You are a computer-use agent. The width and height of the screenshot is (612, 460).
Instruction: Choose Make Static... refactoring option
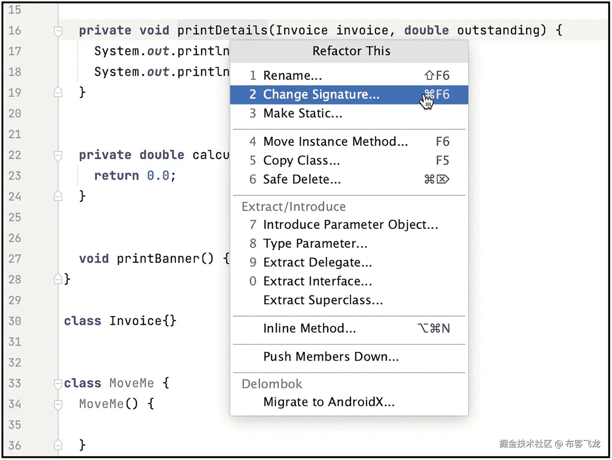pyautogui.click(x=302, y=113)
